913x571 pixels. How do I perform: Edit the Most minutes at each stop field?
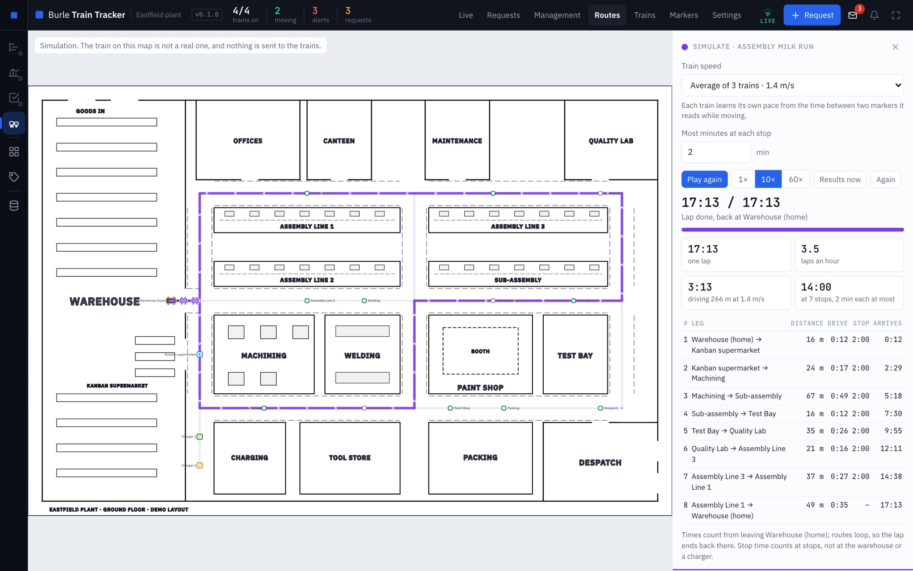[x=716, y=152]
